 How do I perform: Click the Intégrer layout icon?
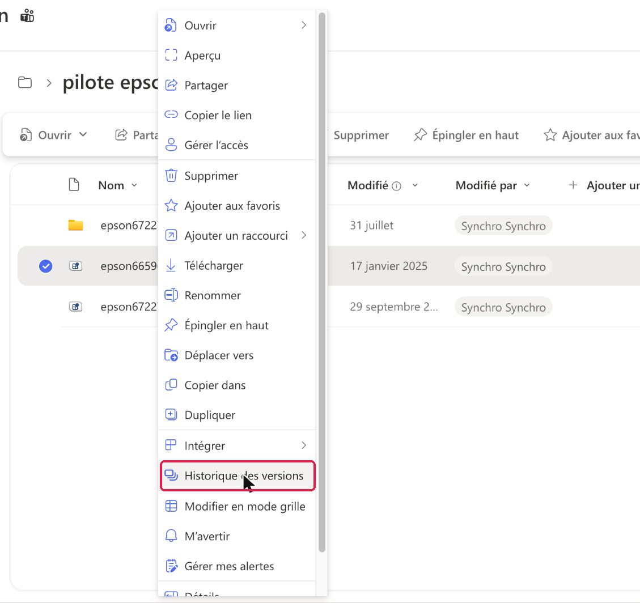(x=171, y=445)
